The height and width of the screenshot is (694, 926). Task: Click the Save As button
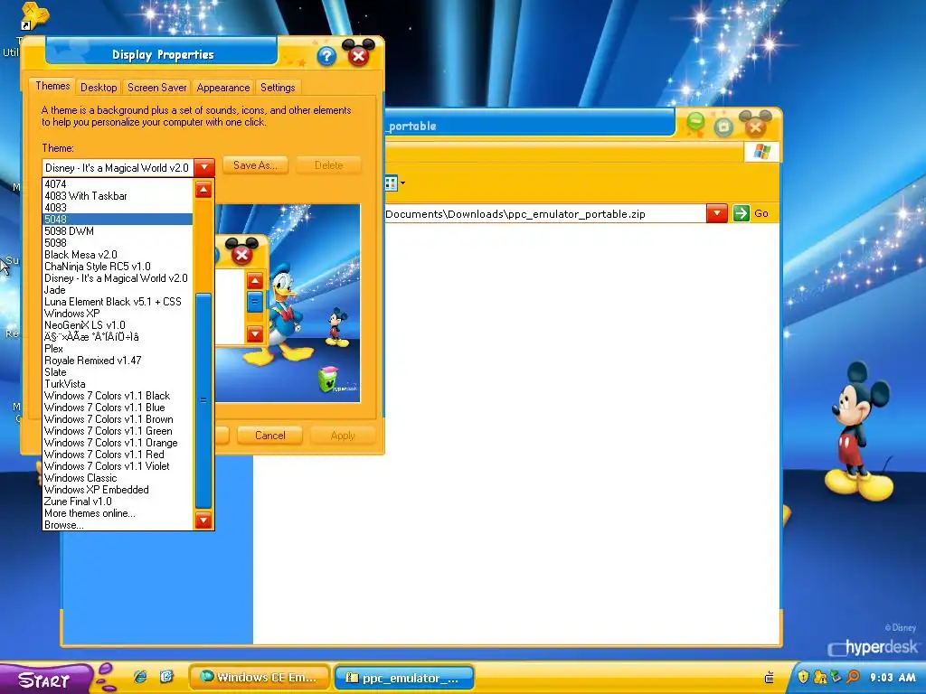255,165
